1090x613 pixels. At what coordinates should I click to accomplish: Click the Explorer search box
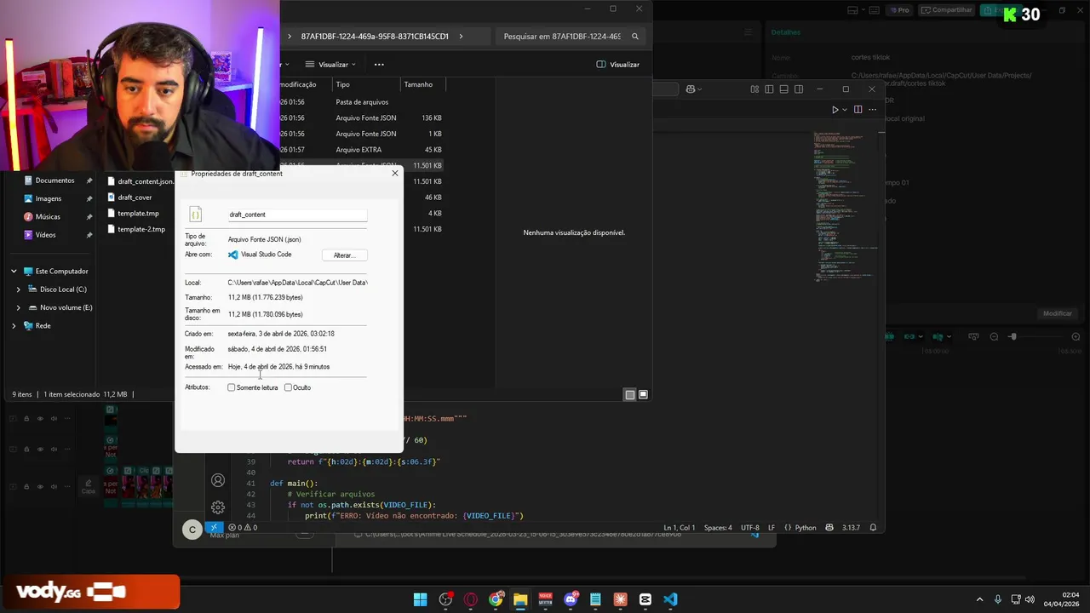[571, 37]
